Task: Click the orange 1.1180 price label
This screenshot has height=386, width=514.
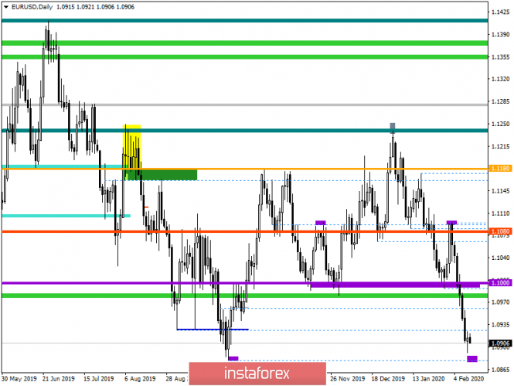Action: coord(499,168)
